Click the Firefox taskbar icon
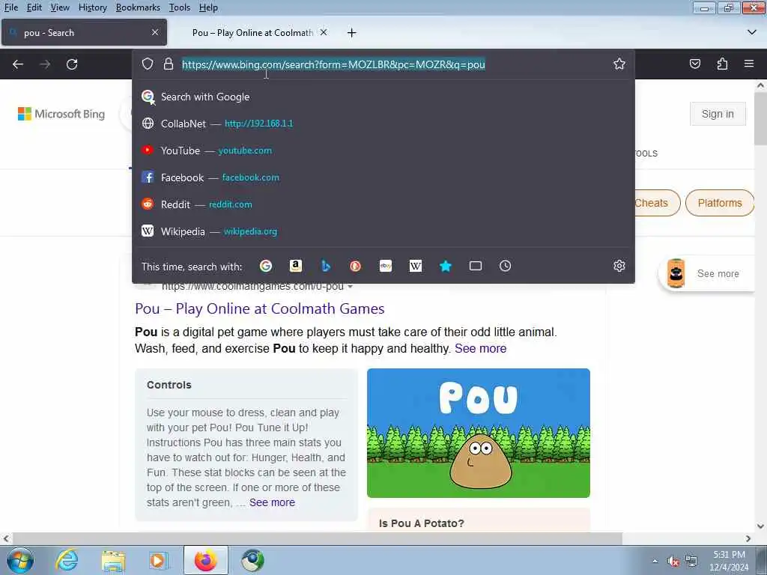The width and height of the screenshot is (767, 575). [205, 560]
